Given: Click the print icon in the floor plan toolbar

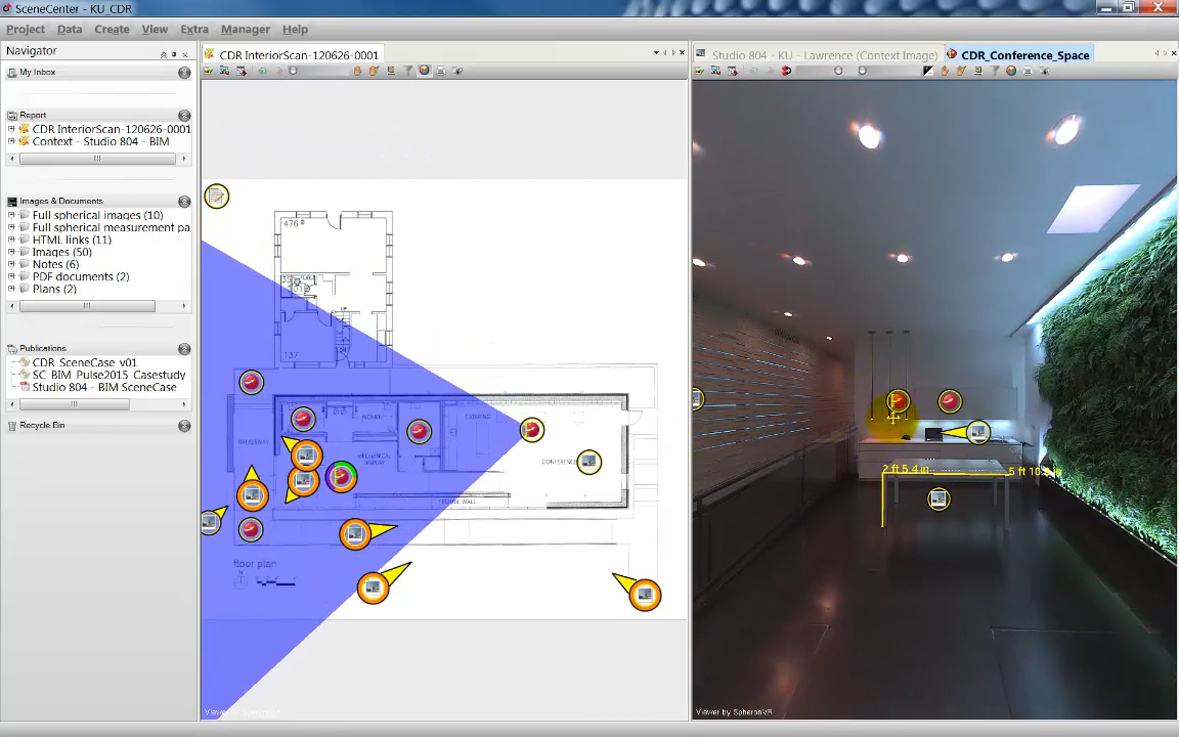Looking at the screenshot, I should (x=441, y=71).
